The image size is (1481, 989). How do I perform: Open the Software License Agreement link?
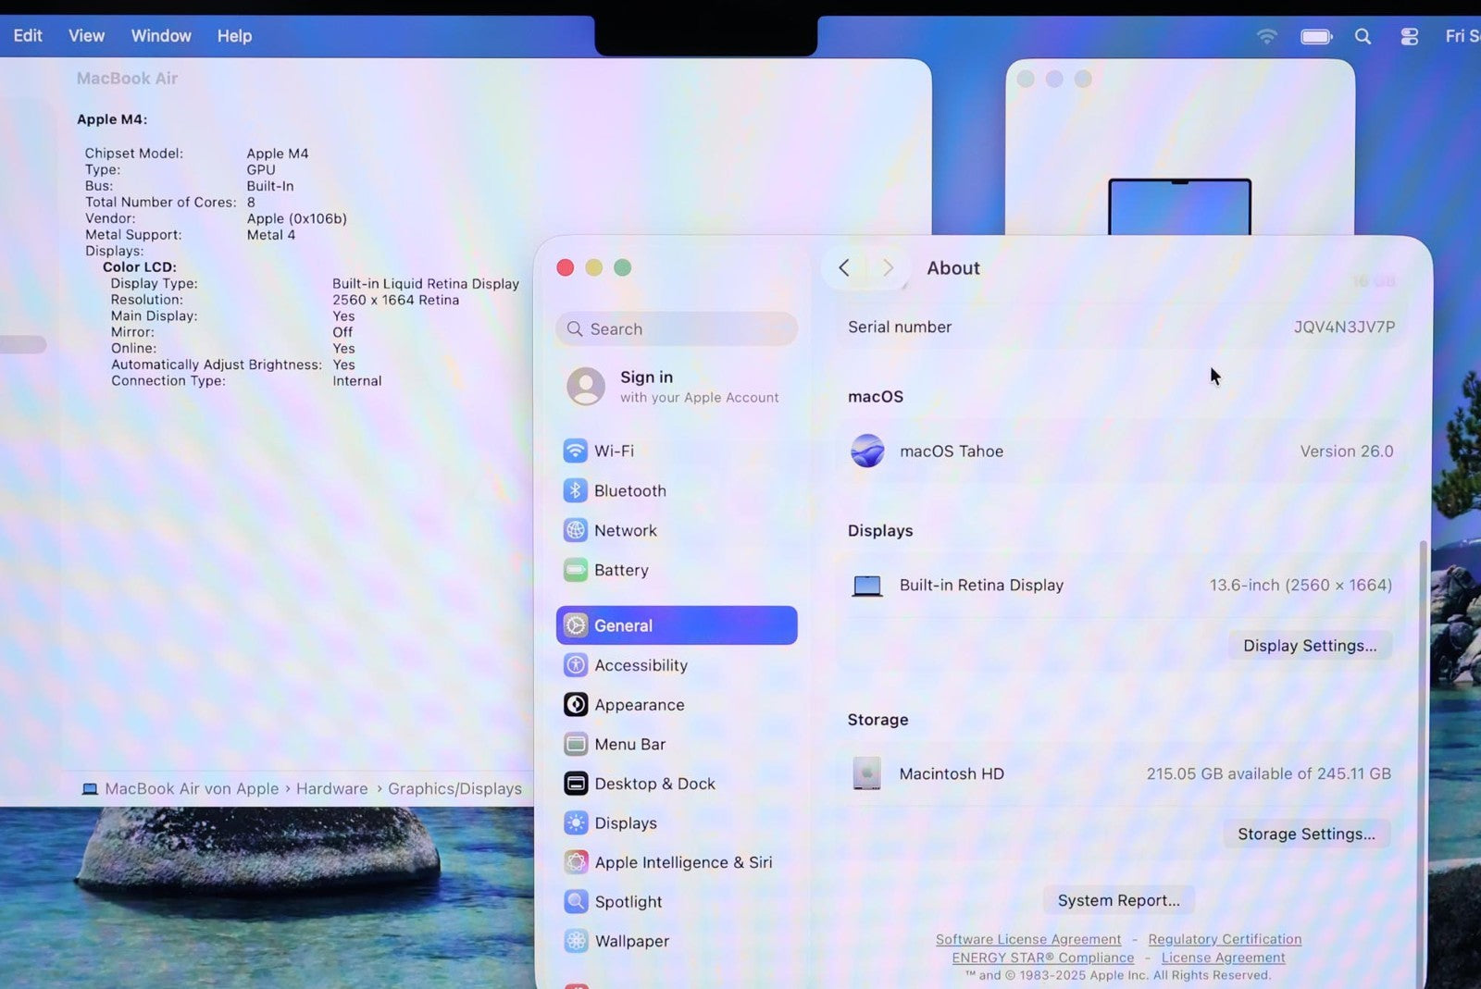point(1027,939)
